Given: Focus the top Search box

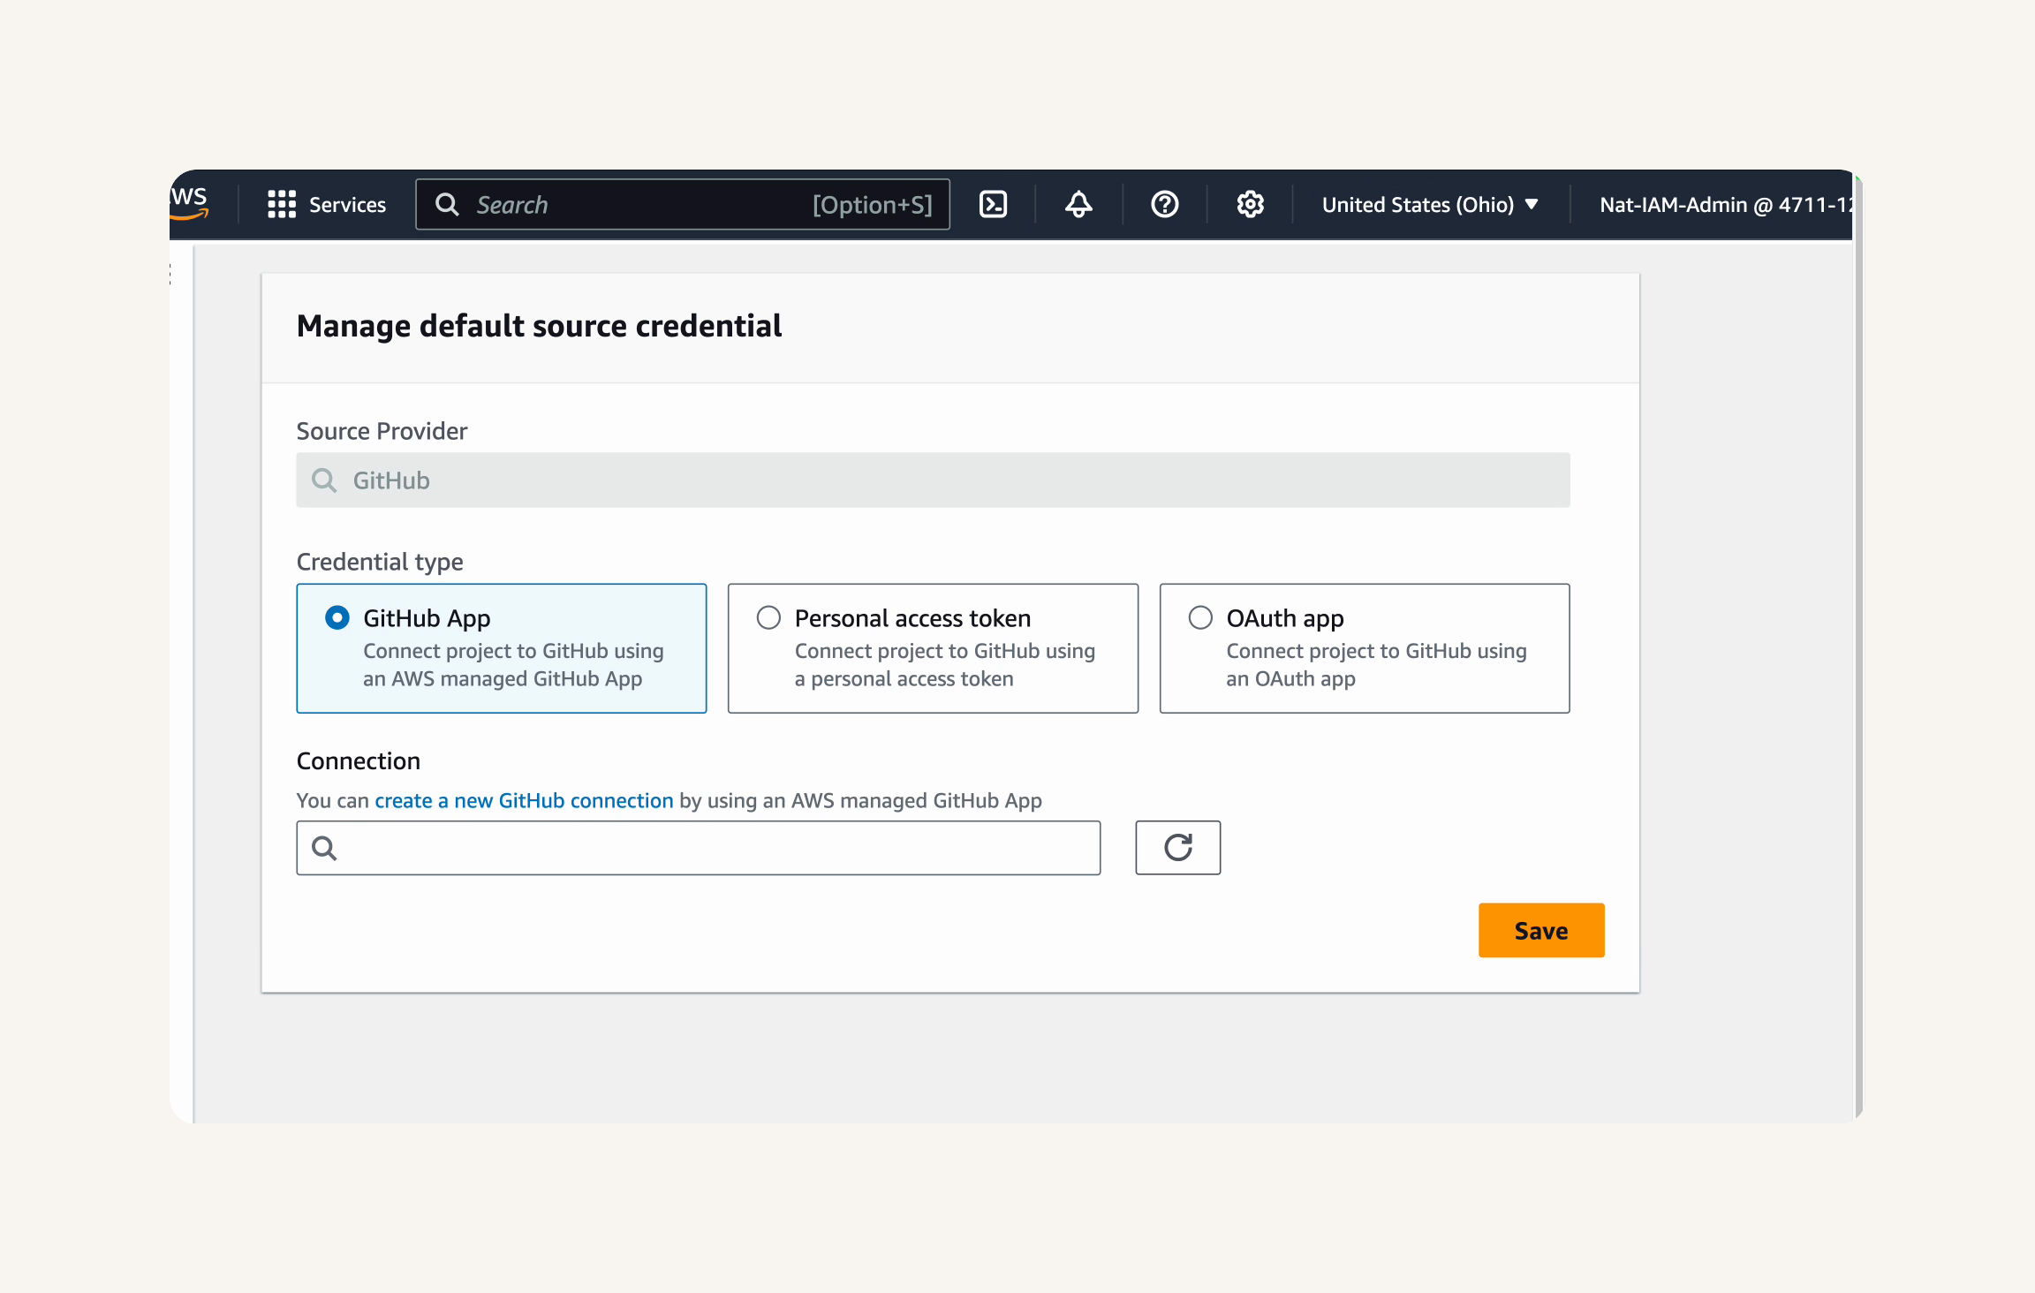Looking at the screenshot, I should [683, 204].
